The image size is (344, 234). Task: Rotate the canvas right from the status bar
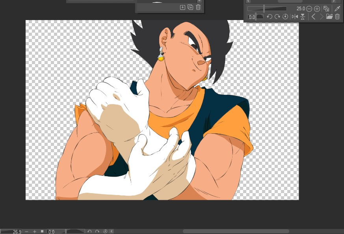(97, 231)
